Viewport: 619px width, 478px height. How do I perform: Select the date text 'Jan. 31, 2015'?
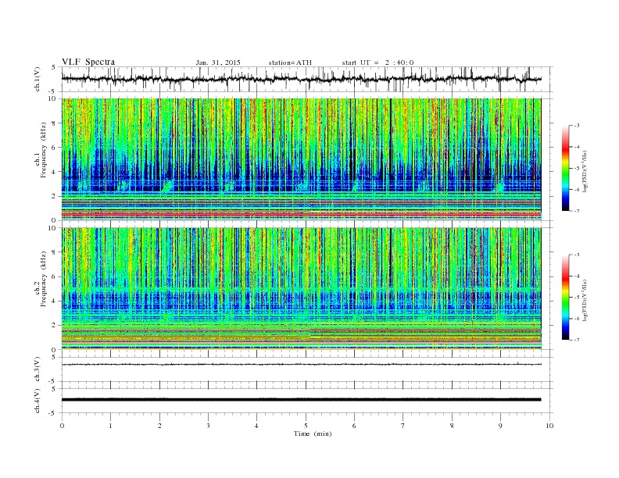tap(218, 62)
